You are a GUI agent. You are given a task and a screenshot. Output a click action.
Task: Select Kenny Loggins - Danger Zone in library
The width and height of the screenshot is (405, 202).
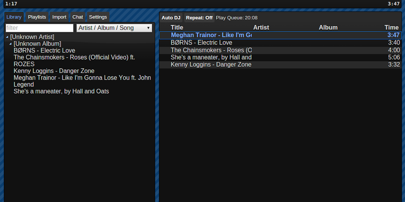click(54, 71)
